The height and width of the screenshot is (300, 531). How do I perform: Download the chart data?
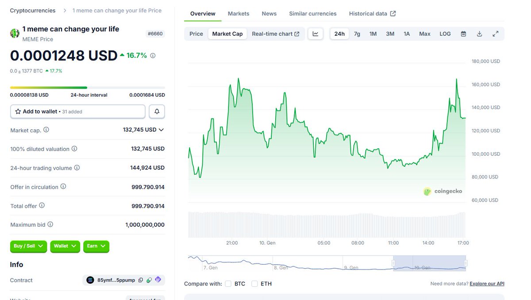pyautogui.click(x=479, y=34)
